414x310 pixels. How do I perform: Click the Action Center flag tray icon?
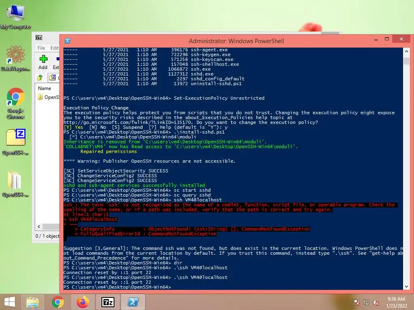356,302
